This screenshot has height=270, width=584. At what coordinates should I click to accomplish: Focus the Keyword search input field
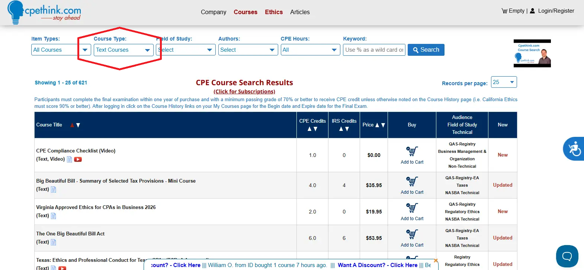click(374, 50)
